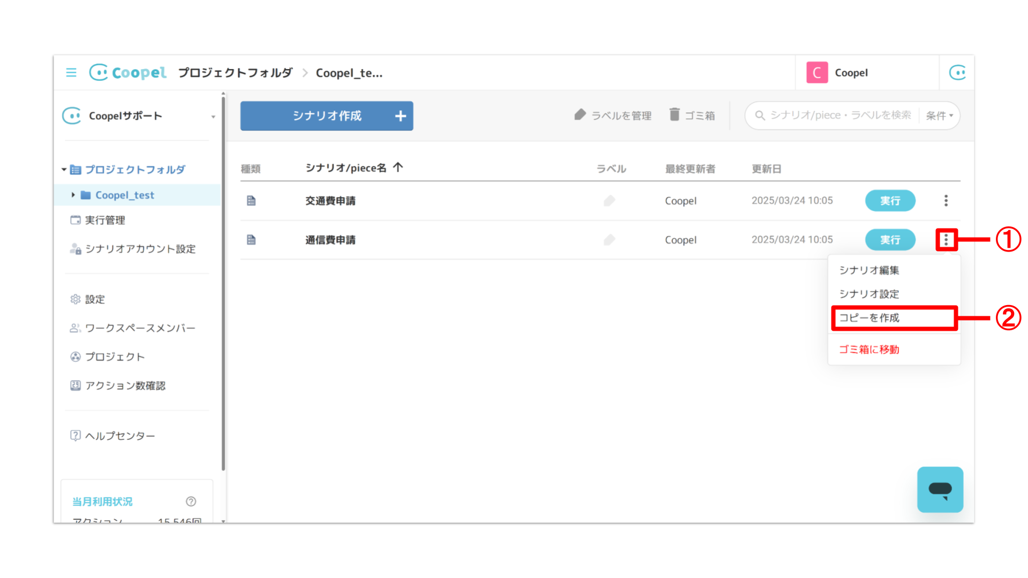The image size is (1028, 578).
Task: Open the 条件 search condition dropdown
Action: point(939,116)
